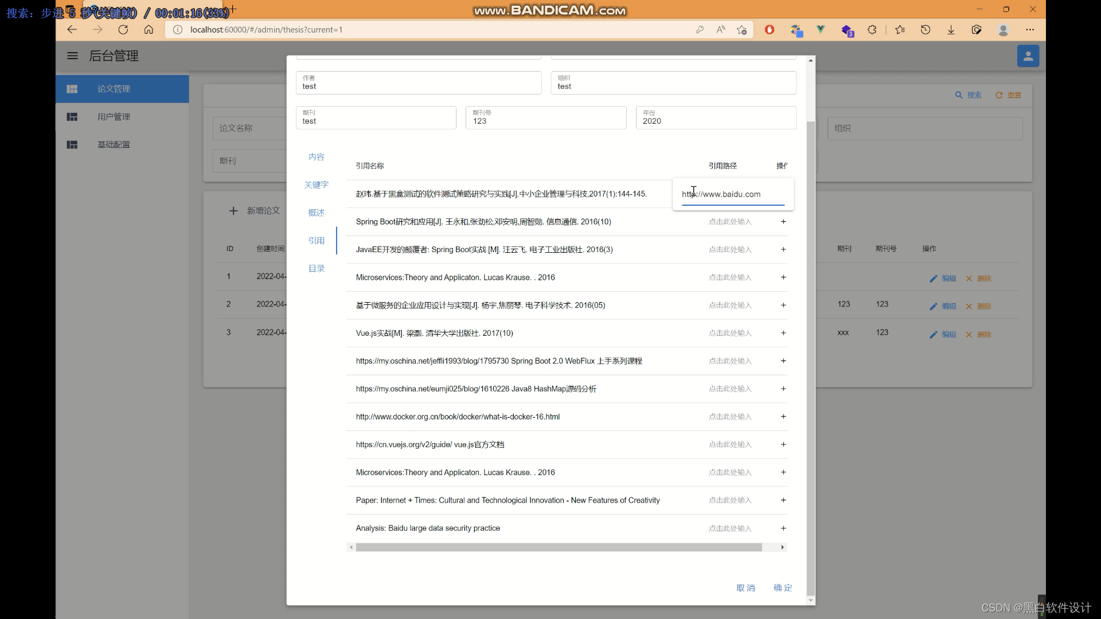Screen dimensions: 1101x619
Task: Click plus icon for 基于微服务的企业应用 row
Action: (783, 305)
